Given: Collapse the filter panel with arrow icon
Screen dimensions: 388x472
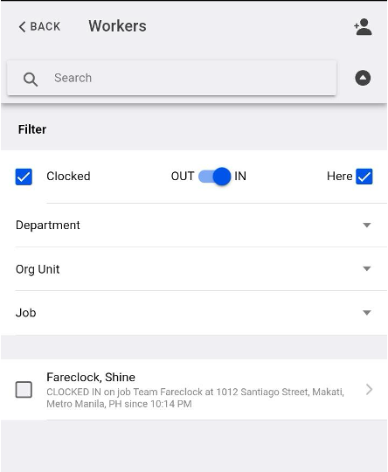Looking at the screenshot, I should 363,78.
